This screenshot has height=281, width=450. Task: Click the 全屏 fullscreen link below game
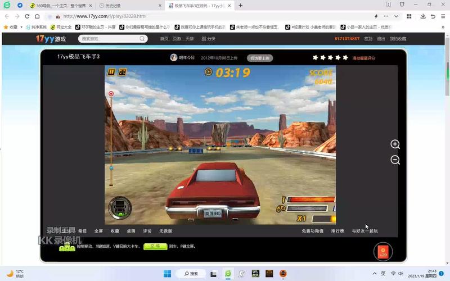tap(98, 231)
